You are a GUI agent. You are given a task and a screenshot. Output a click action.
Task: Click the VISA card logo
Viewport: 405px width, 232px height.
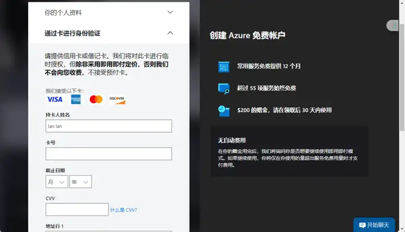point(55,99)
